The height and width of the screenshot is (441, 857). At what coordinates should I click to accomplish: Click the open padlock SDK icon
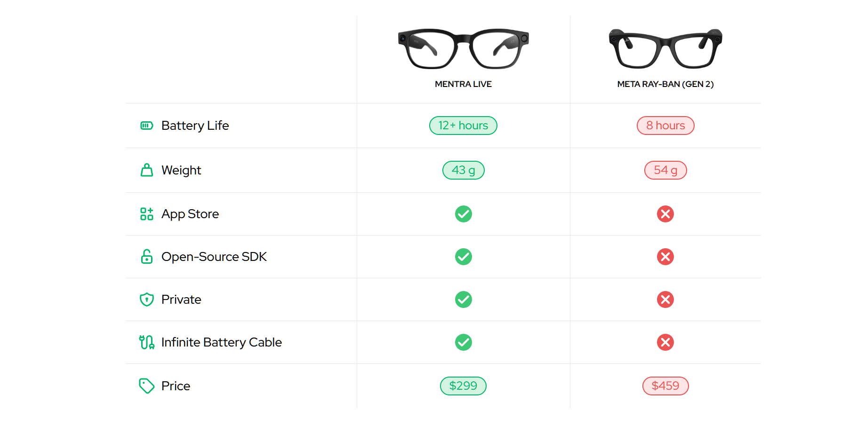(x=147, y=257)
